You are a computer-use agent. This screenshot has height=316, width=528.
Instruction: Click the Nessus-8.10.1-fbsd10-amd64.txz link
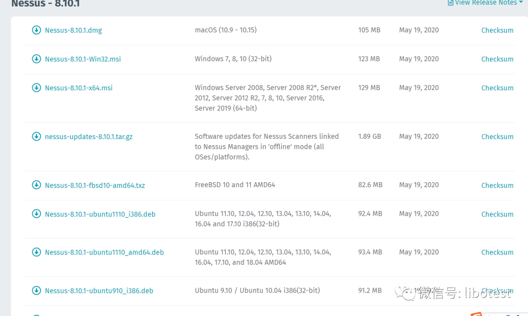pyautogui.click(x=95, y=186)
